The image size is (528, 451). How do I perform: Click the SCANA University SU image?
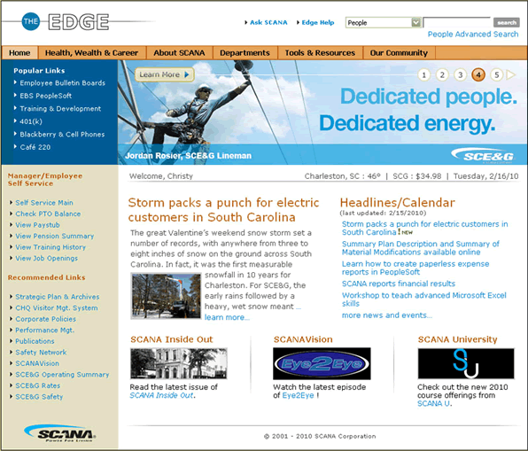pyautogui.click(x=466, y=364)
